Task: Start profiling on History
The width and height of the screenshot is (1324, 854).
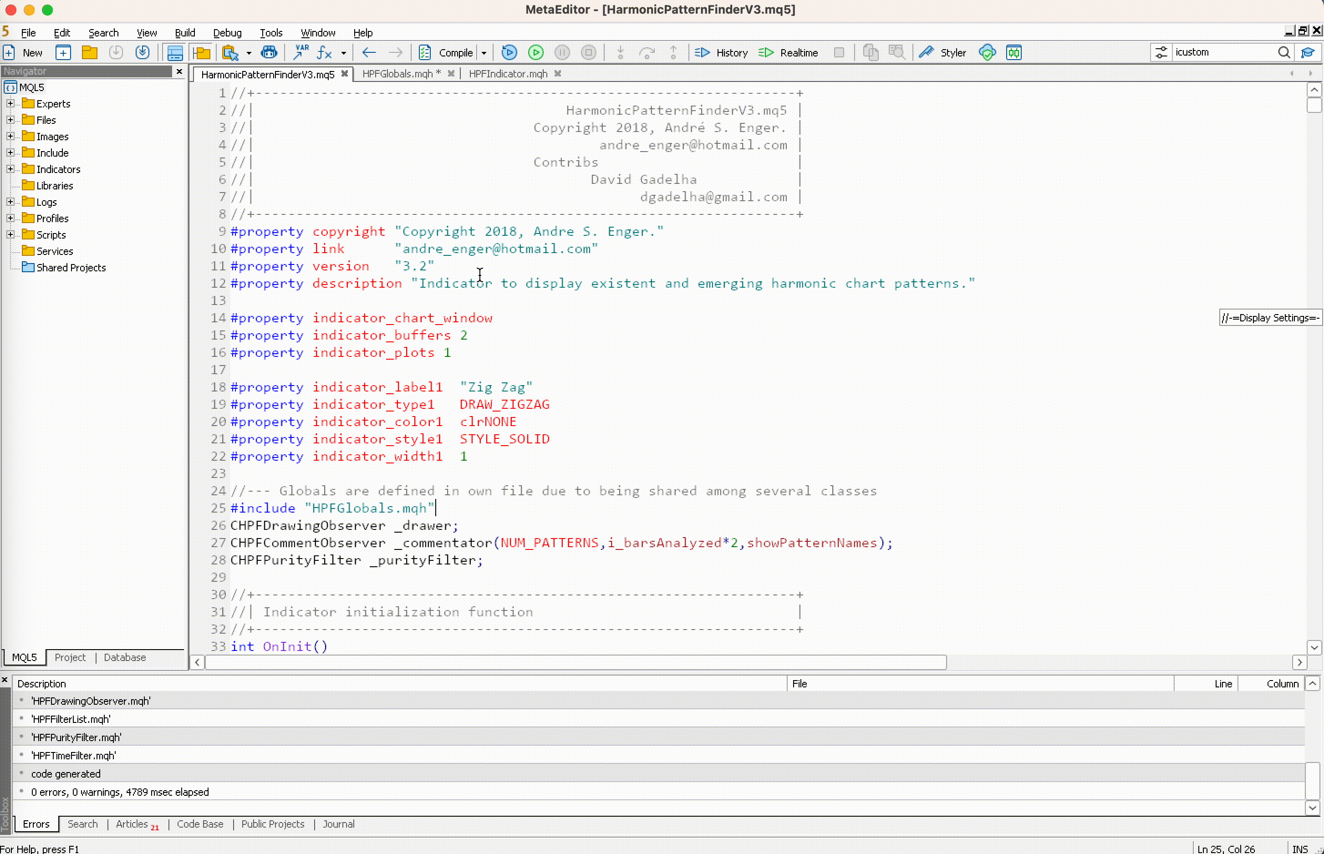Action: (x=721, y=53)
